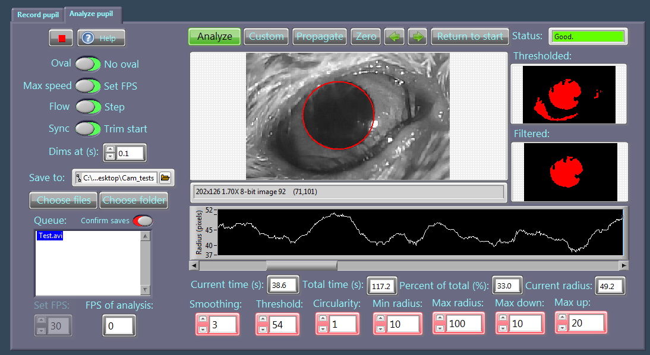The width and height of the screenshot is (650, 355).
Task: Click the red stop button
Action: [x=61, y=38]
